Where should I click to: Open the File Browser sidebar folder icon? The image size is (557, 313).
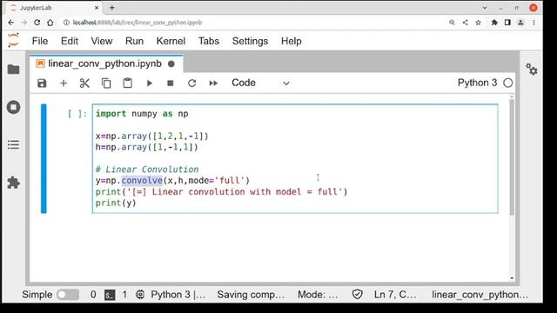pos(14,70)
